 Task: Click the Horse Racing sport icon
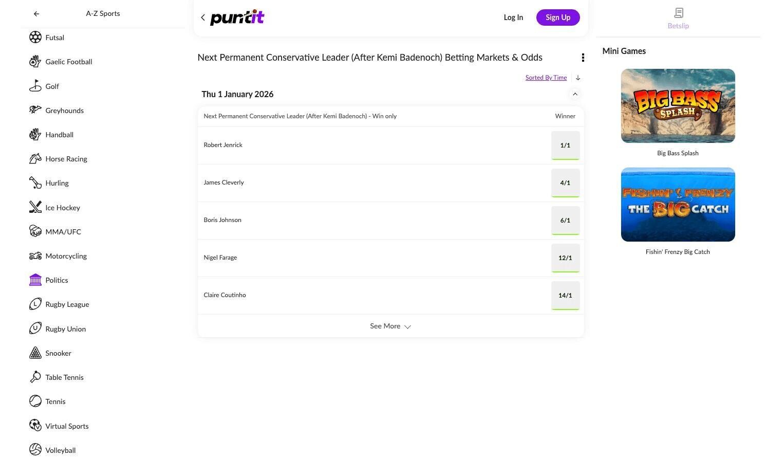(x=35, y=159)
